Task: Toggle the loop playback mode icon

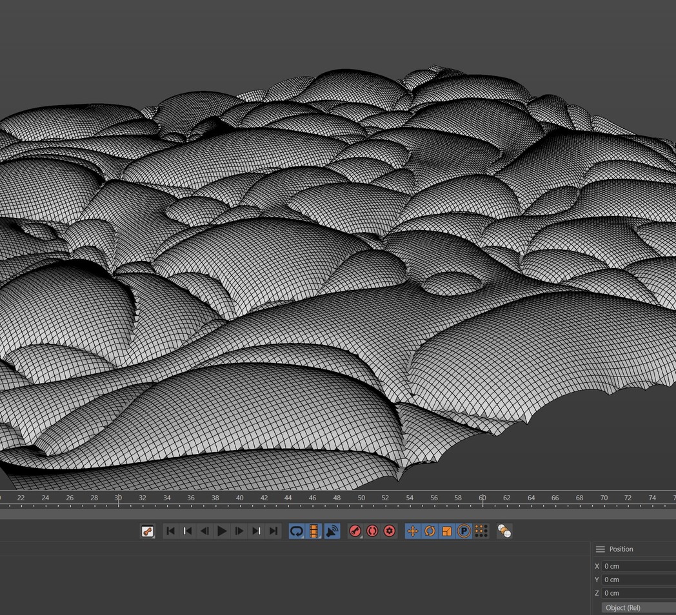Action: click(297, 531)
